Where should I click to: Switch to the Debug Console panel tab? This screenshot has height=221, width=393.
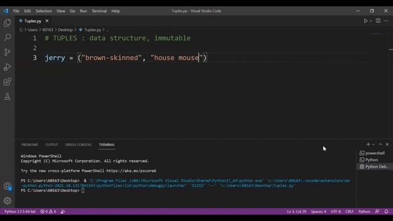click(78, 145)
